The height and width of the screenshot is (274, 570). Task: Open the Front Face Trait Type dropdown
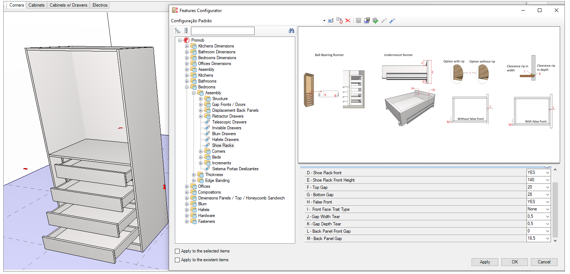tap(547, 209)
